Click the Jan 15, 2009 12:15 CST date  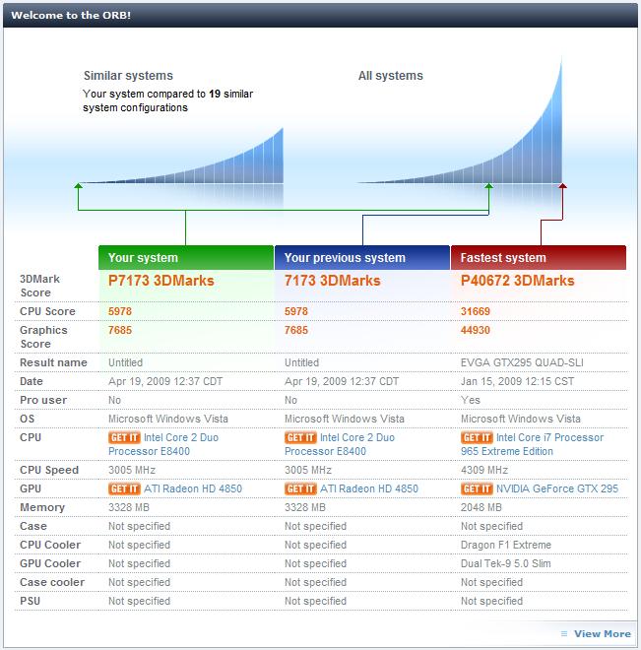pos(518,381)
